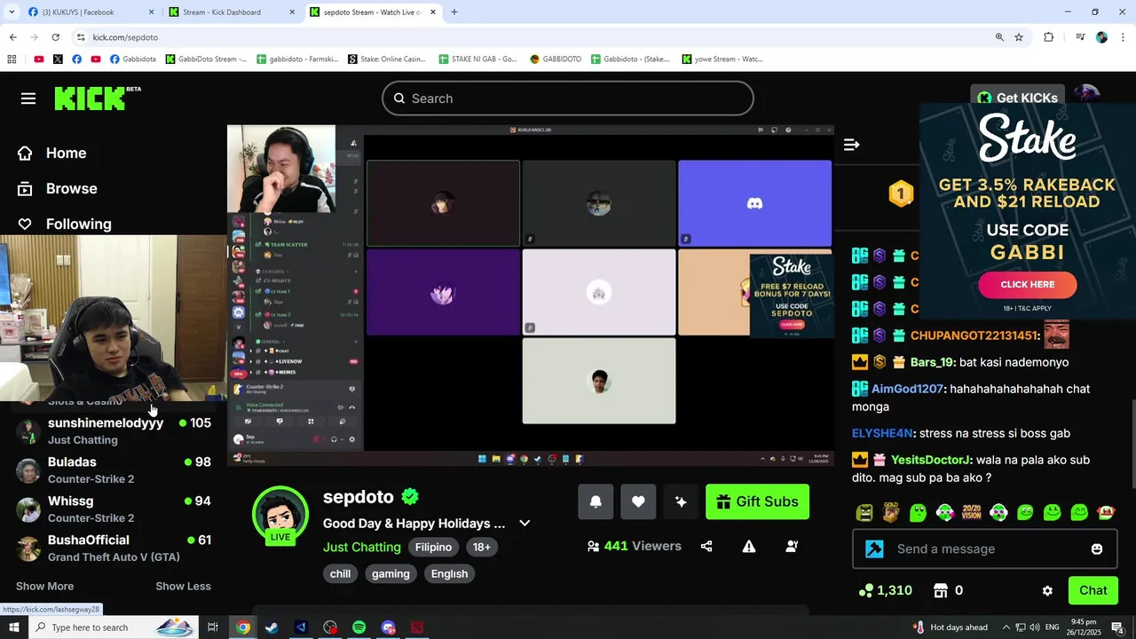Open Stake: Online Casino bookmark
This screenshot has height=639, width=1136.
[386, 59]
